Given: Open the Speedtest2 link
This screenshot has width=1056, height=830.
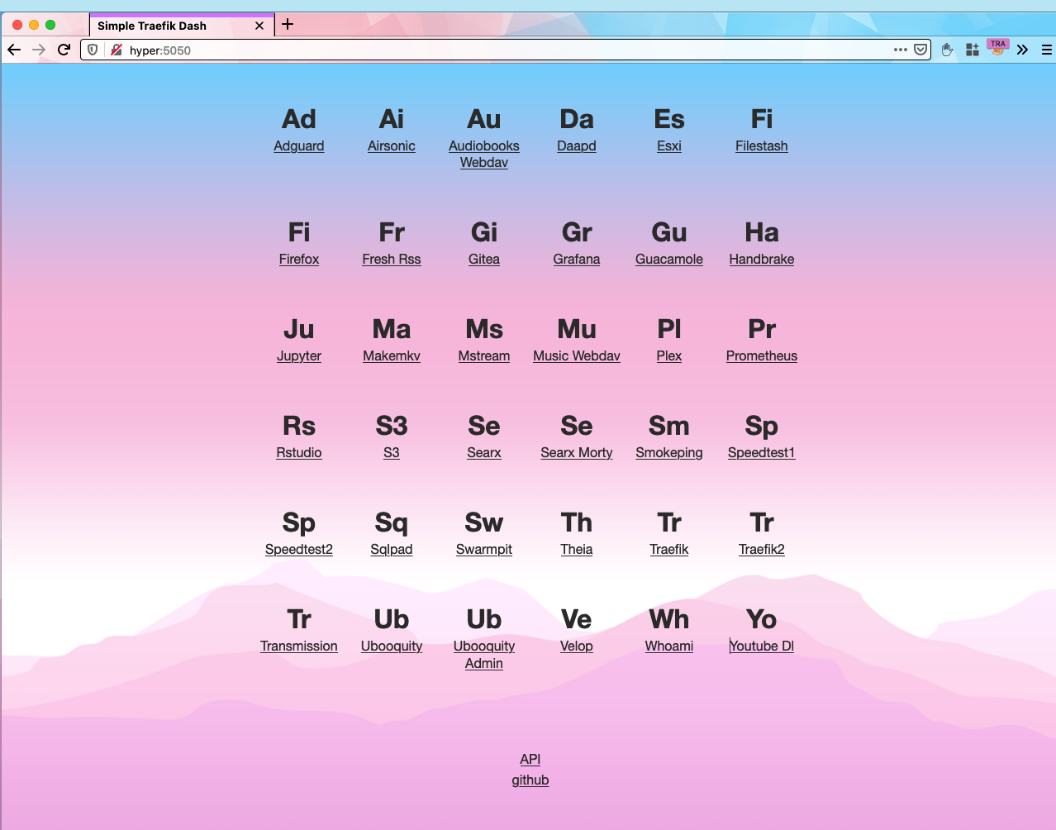Looking at the screenshot, I should [299, 549].
